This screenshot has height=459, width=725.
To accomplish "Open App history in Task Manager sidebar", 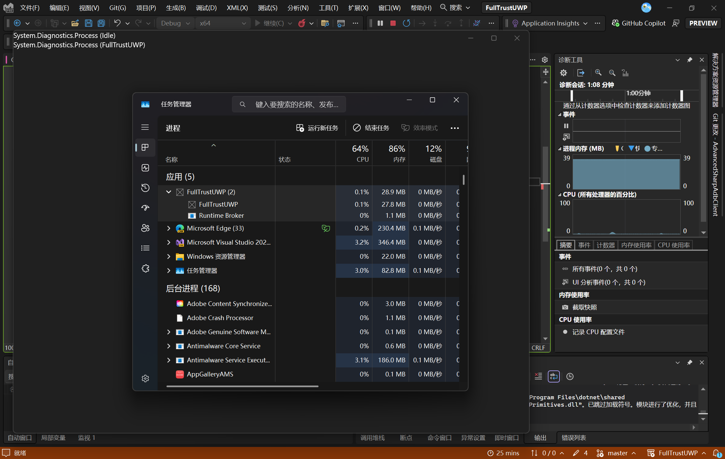I will click(x=145, y=188).
